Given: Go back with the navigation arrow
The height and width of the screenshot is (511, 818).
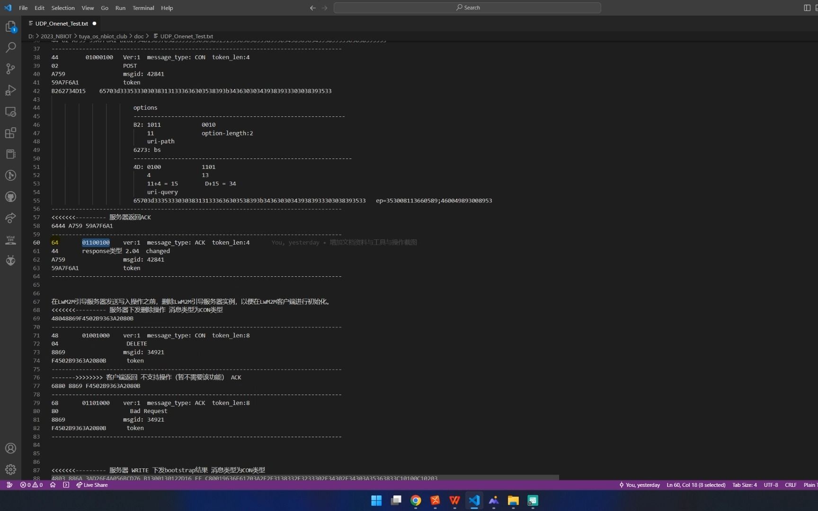Looking at the screenshot, I should (x=312, y=8).
